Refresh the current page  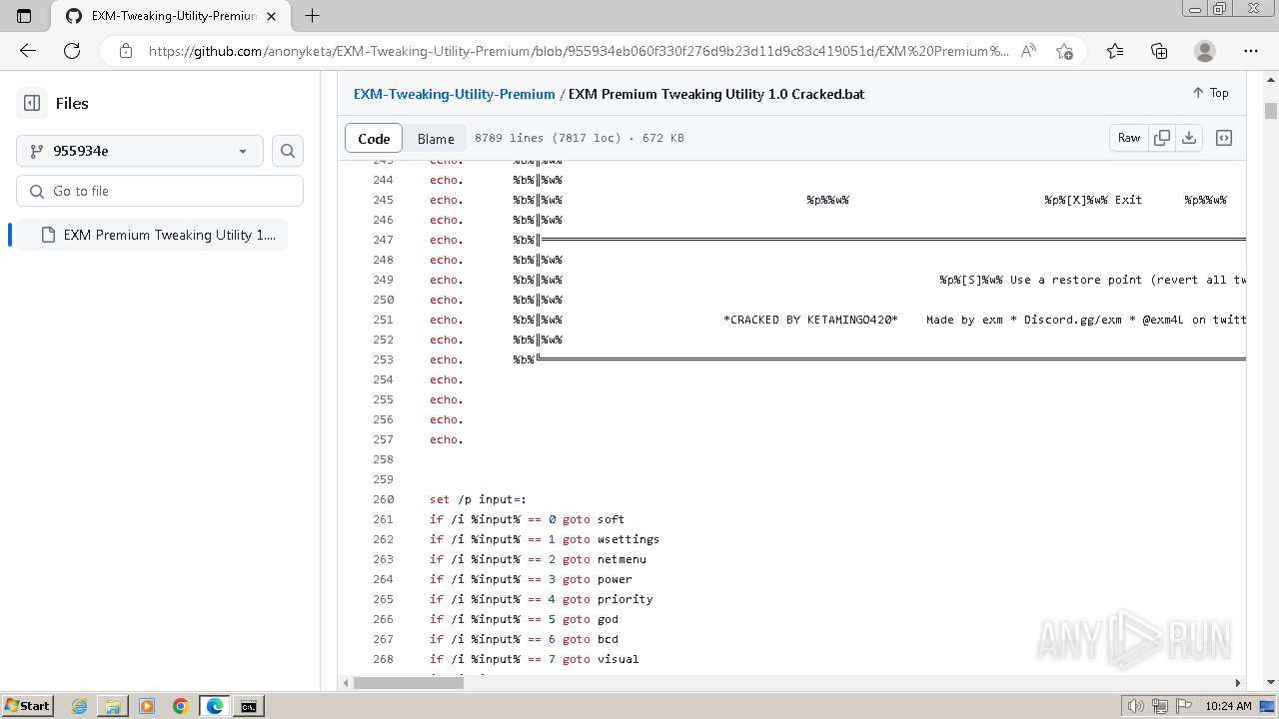[72, 51]
